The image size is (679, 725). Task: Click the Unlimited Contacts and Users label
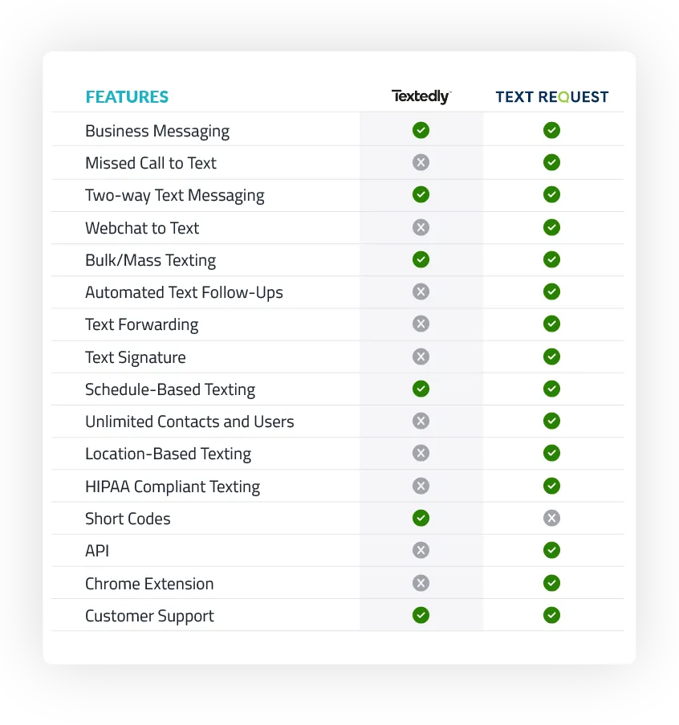coord(189,422)
